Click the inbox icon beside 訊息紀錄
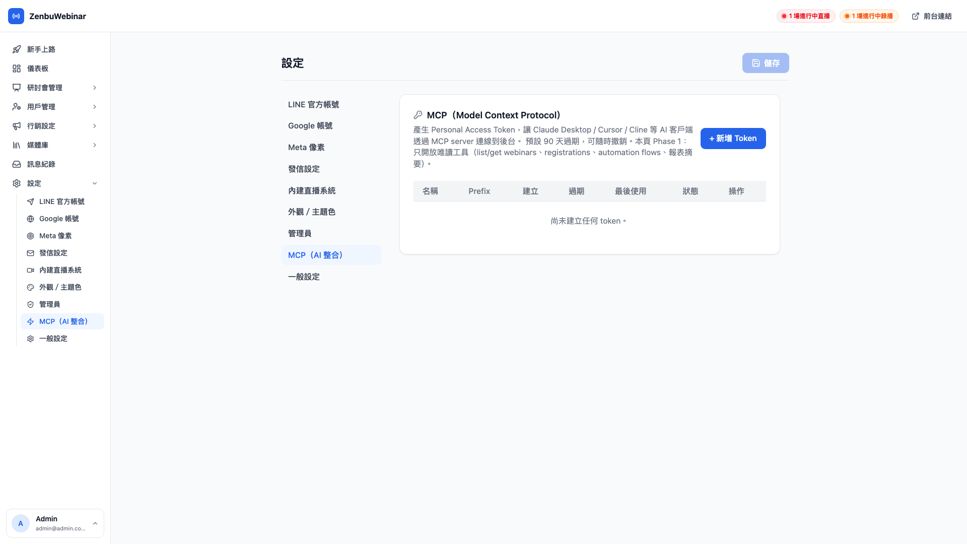This screenshot has width=967, height=544. [x=17, y=164]
